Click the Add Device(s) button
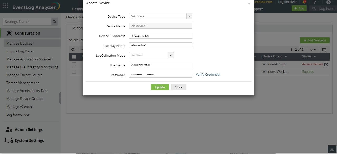Screen dimensions: 337x154 [315, 40]
